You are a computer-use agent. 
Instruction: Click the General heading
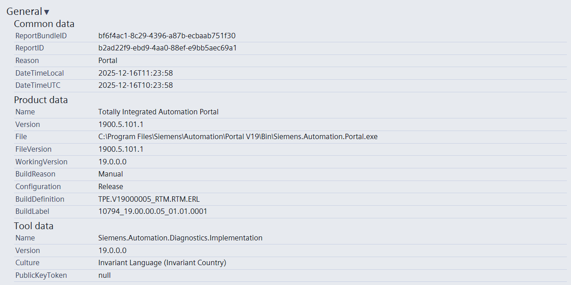coord(24,12)
